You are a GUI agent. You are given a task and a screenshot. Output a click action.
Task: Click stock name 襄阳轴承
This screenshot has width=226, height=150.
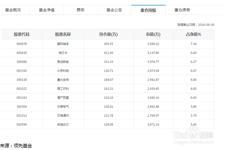[63, 44]
